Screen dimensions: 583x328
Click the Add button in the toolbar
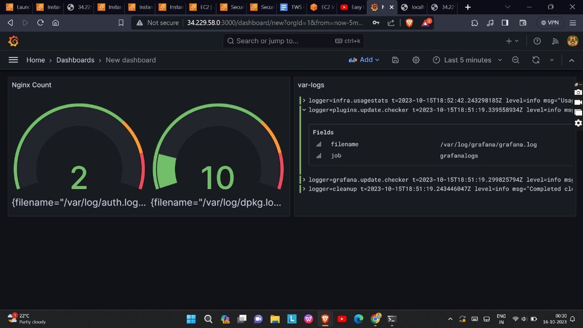364,60
